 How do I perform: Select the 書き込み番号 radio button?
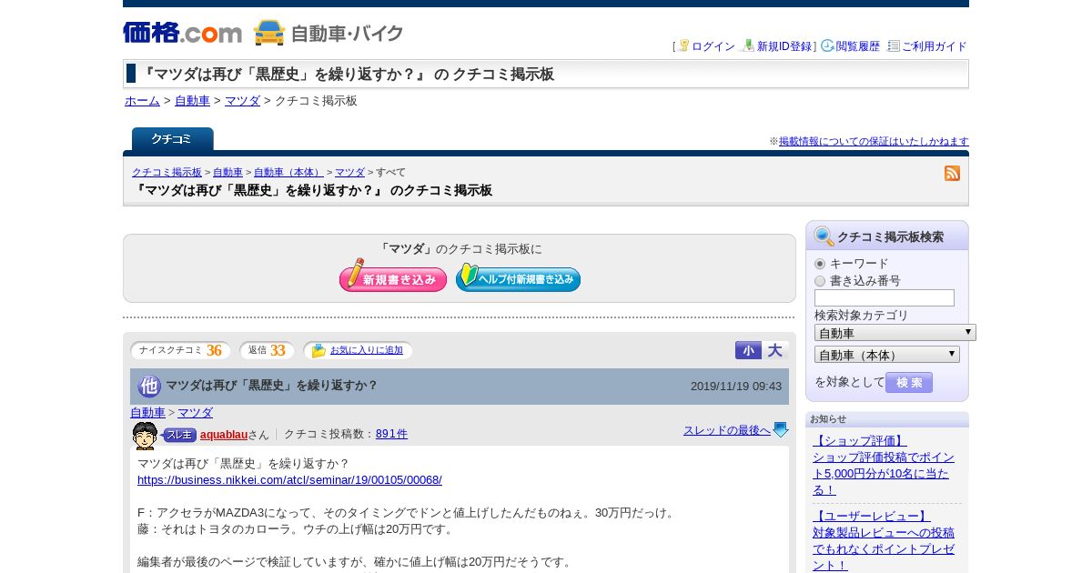[x=820, y=281]
